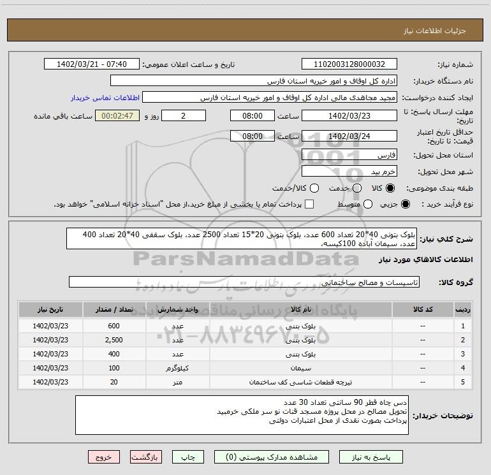Click بلوک بتنی name in row 2
The height and width of the screenshot is (475, 491).
(300, 340)
